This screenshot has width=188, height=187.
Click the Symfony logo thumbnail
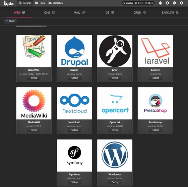[74, 155]
